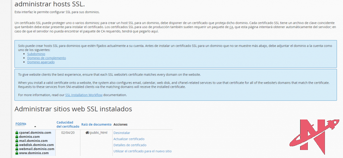The image size is (343, 158).
Task: View Detalles de certificado
Action: click(130, 145)
